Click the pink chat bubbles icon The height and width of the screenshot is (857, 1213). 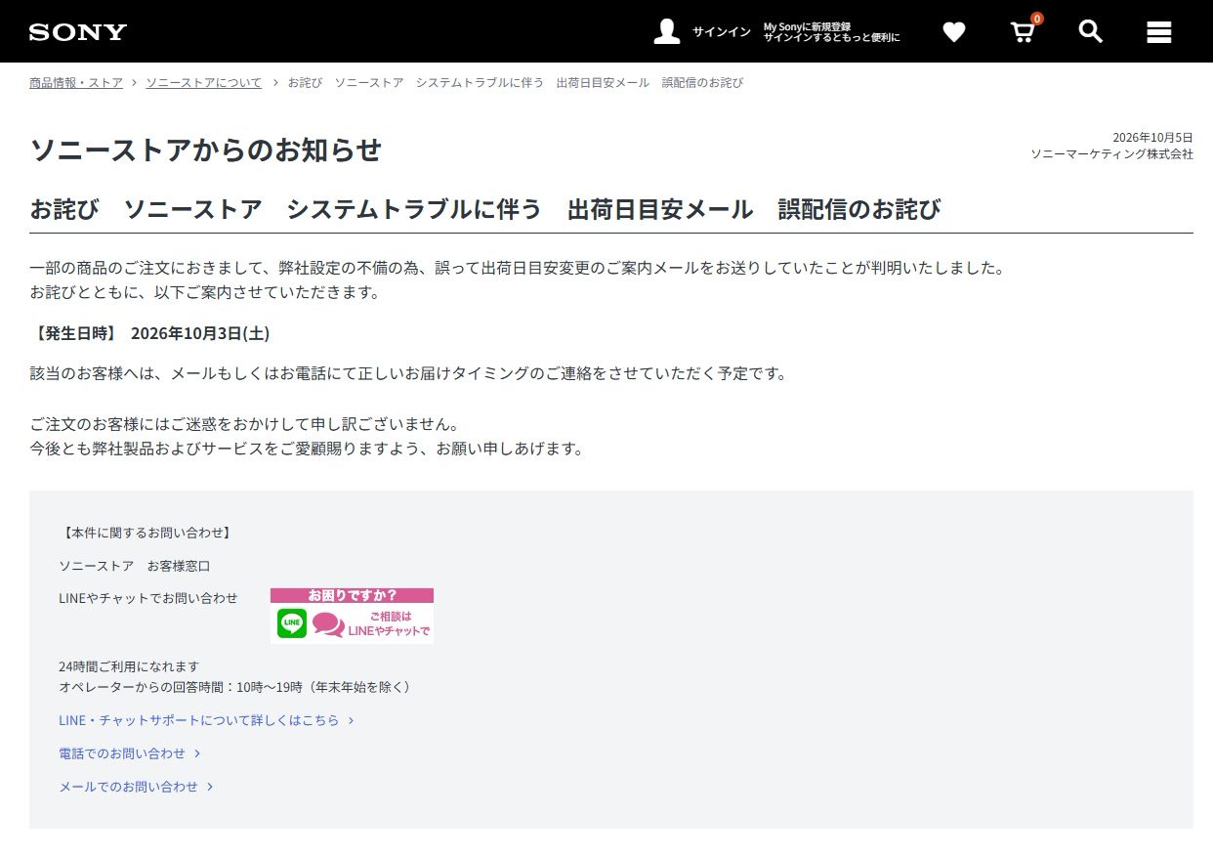(x=329, y=624)
